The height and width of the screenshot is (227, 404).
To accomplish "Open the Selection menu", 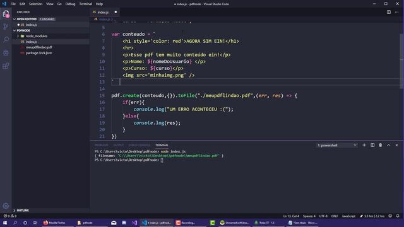I will coord(35,4).
